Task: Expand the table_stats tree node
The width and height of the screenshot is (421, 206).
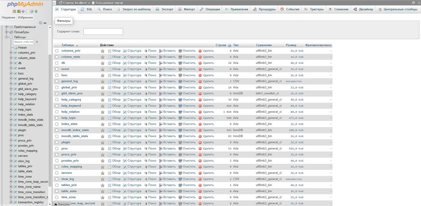Action: click(x=11, y=171)
